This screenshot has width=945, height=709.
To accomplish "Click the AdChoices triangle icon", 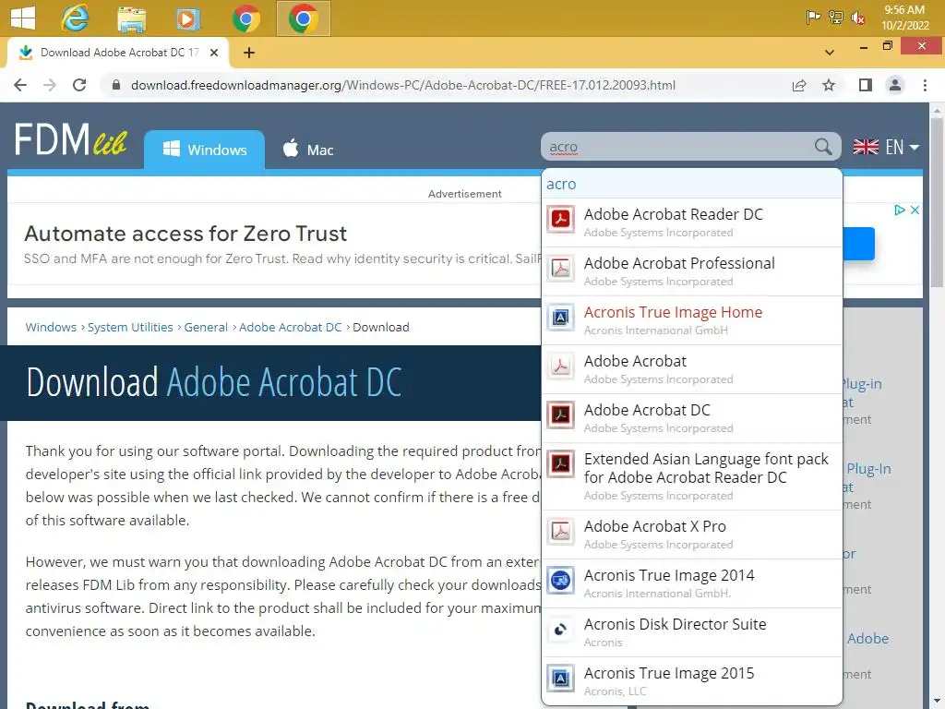I will coord(900,210).
